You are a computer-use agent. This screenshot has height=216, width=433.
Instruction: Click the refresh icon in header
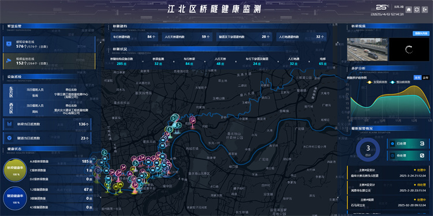pyautogui.click(x=417, y=9)
